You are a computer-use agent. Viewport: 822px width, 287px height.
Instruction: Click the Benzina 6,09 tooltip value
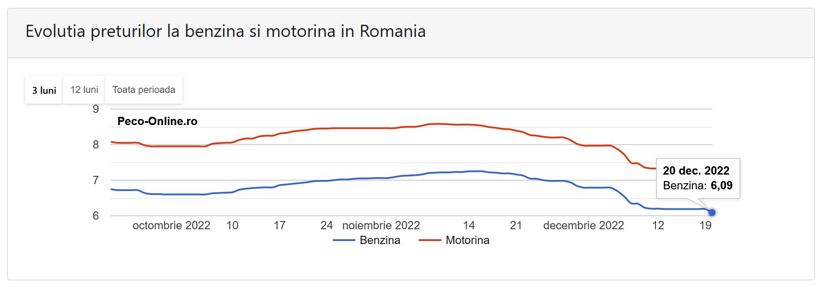pyautogui.click(x=721, y=185)
